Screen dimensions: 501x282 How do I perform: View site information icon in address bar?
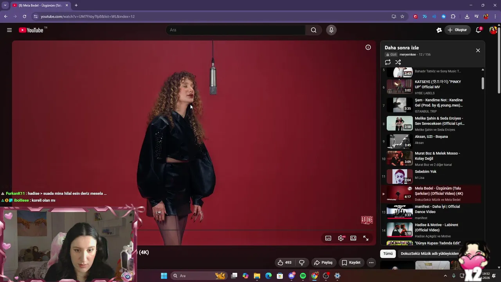pos(36,16)
